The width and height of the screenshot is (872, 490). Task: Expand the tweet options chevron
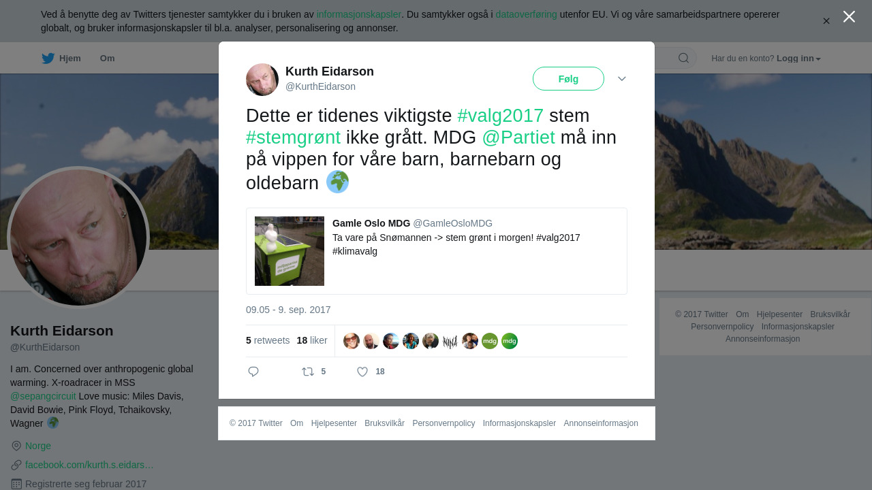622,79
